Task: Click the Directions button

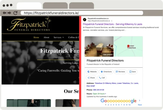Action: point(106,72)
